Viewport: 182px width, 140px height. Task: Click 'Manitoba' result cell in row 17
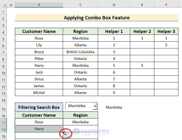[81, 122]
